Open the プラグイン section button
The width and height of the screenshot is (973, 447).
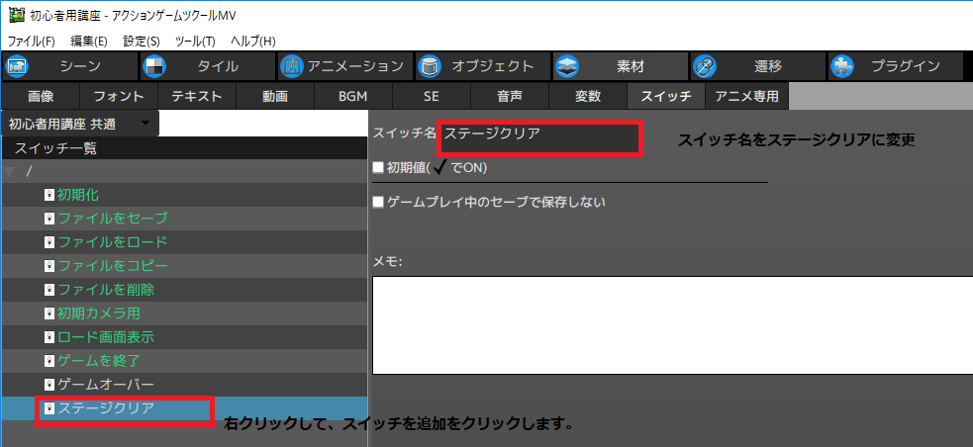tap(897, 66)
